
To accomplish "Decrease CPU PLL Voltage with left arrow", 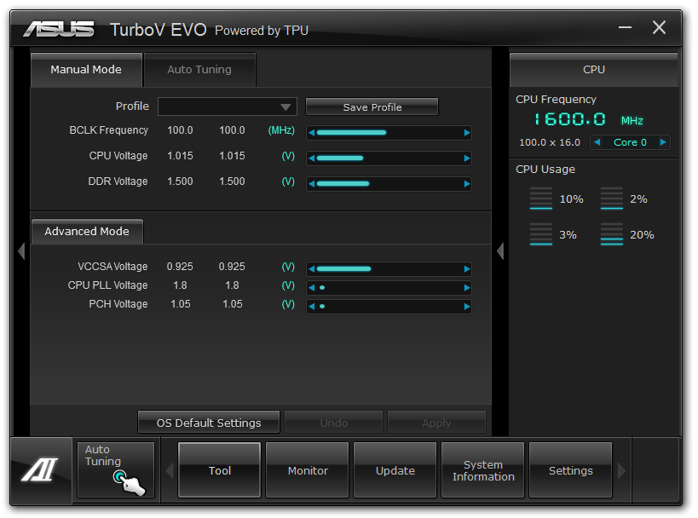I will coord(312,287).
